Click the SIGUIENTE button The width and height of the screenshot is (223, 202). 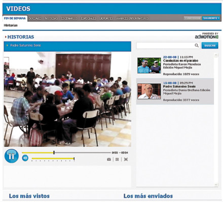[211, 18]
